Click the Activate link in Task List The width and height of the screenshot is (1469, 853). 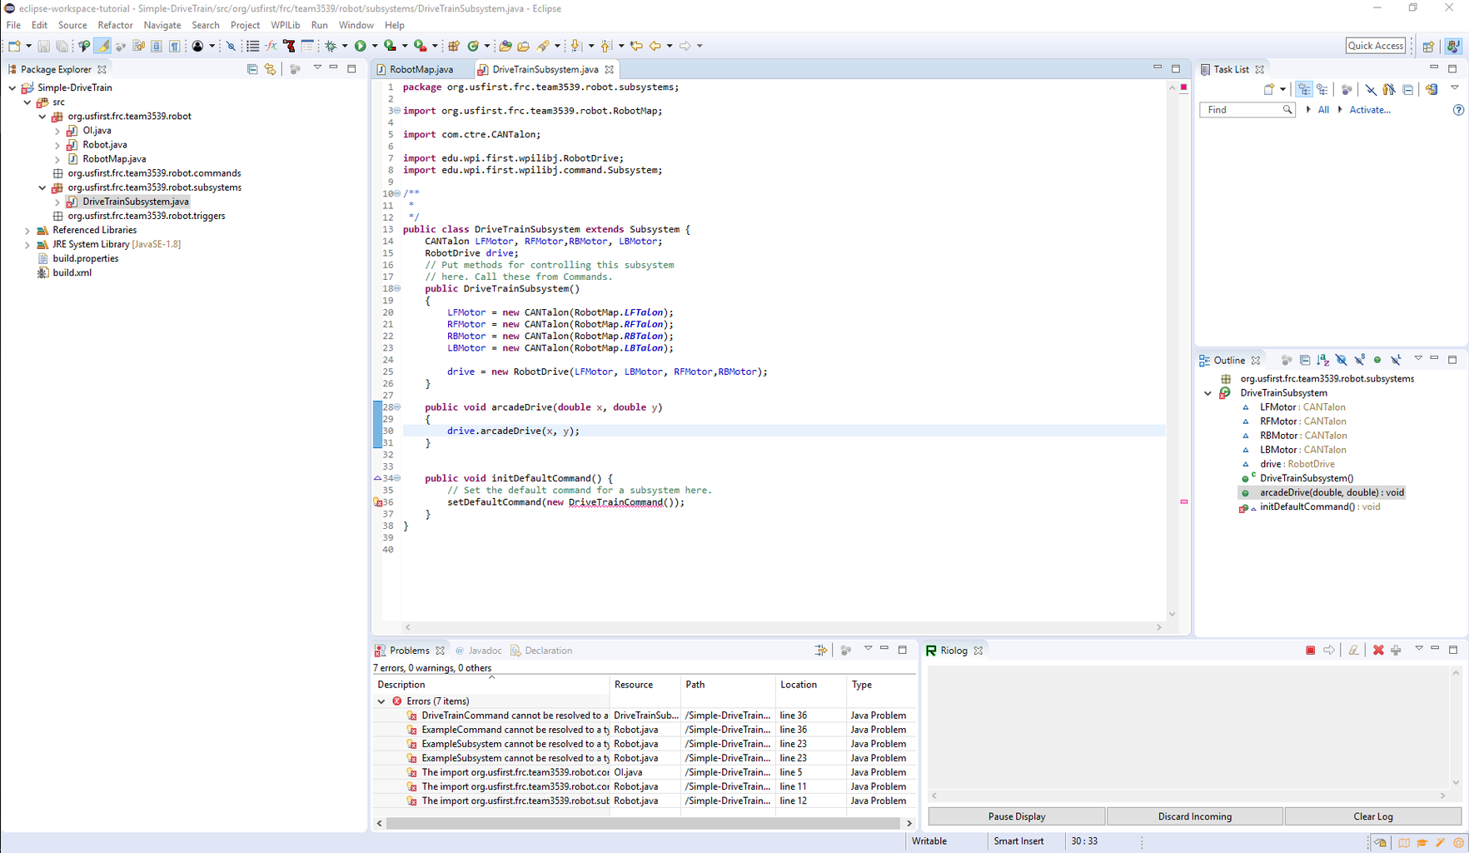click(x=1369, y=109)
